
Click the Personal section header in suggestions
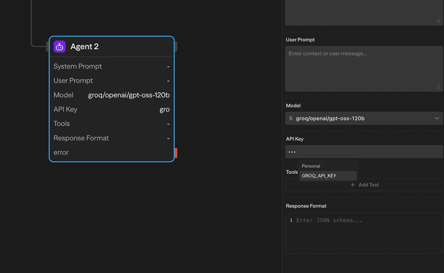tap(311, 166)
